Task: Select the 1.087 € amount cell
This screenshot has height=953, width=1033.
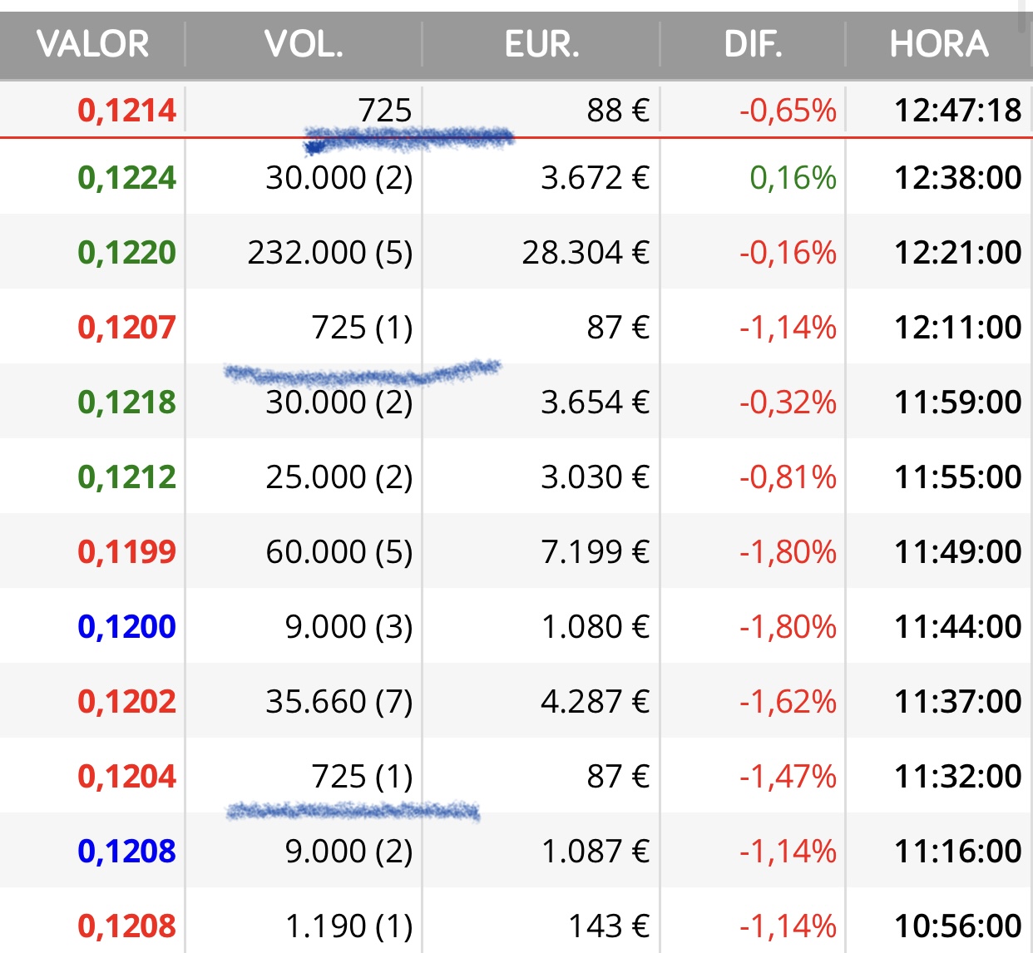Action: (x=596, y=852)
